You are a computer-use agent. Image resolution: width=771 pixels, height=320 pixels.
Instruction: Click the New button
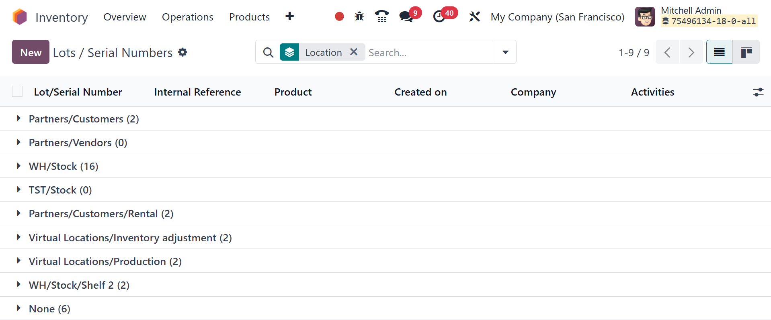coord(31,52)
